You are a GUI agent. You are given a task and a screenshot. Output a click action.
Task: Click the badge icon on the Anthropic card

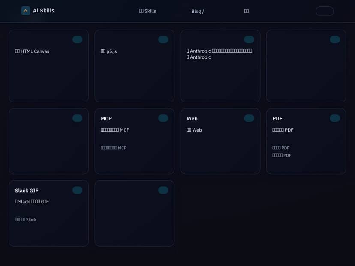coord(249,39)
